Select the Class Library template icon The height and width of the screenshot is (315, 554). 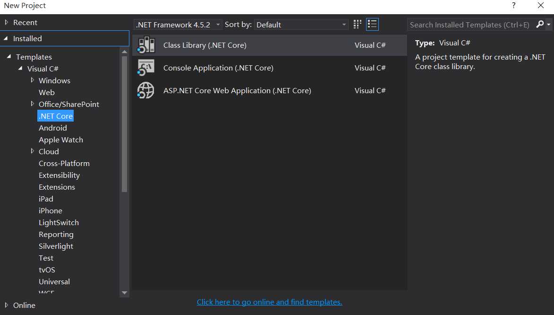(x=146, y=45)
